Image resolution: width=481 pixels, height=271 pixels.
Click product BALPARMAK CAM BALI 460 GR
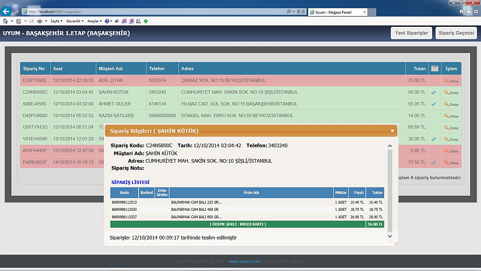tap(195, 209)
